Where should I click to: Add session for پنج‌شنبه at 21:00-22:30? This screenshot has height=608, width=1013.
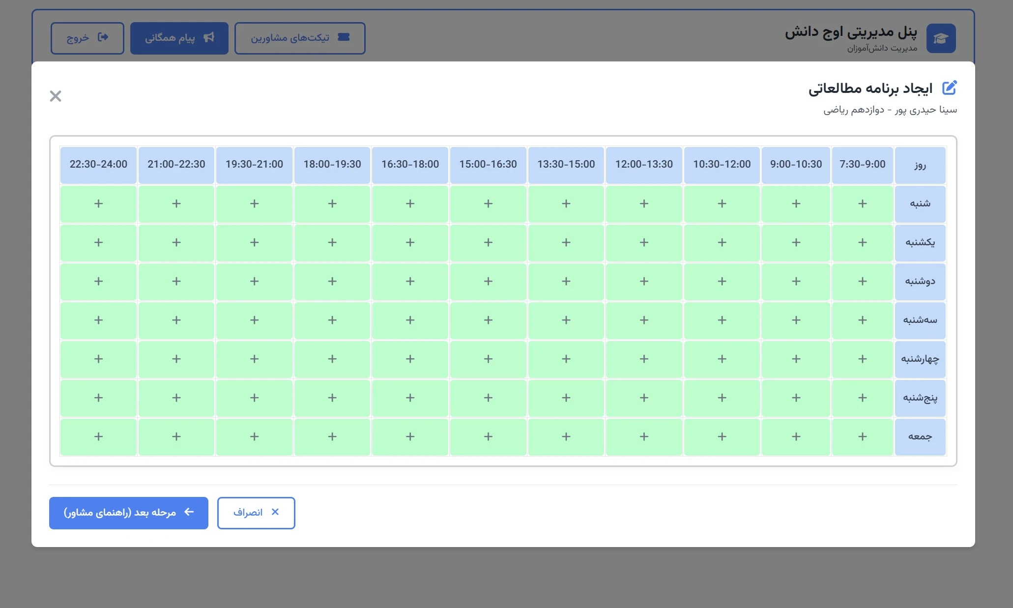click(x=176, y=398)
